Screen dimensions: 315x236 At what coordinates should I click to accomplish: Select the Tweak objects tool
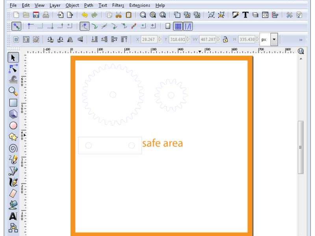[x=13, y=80]
